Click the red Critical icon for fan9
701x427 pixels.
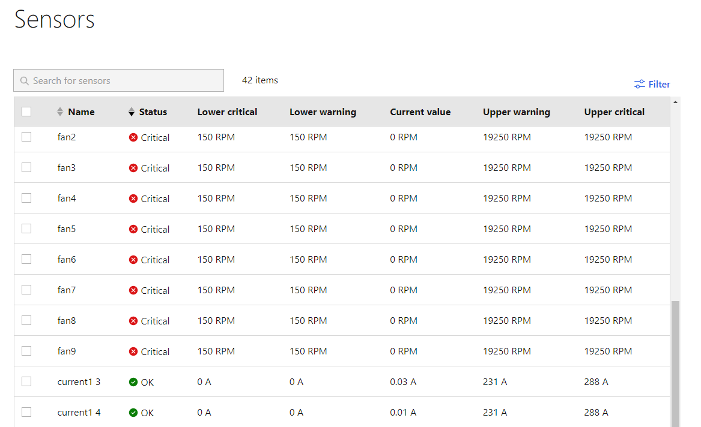(133, 351)
